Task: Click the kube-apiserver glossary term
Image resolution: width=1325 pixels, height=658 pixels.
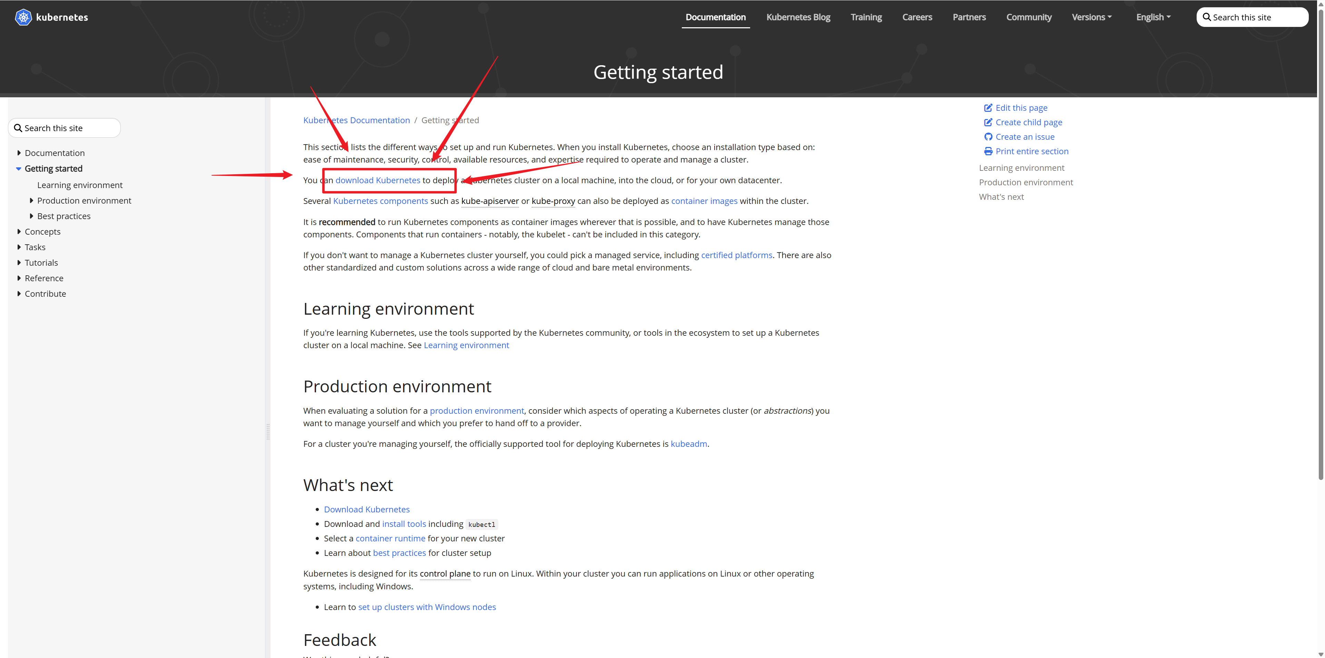Action: pyautogui.click(x=490, y=201)
